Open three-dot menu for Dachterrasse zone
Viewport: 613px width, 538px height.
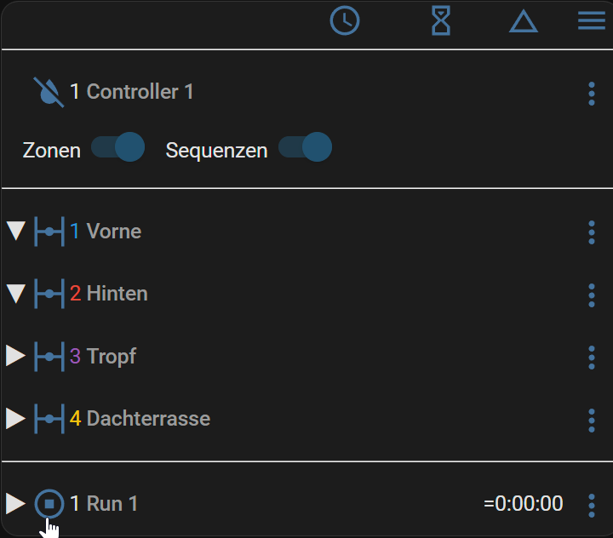pos(592,421)
